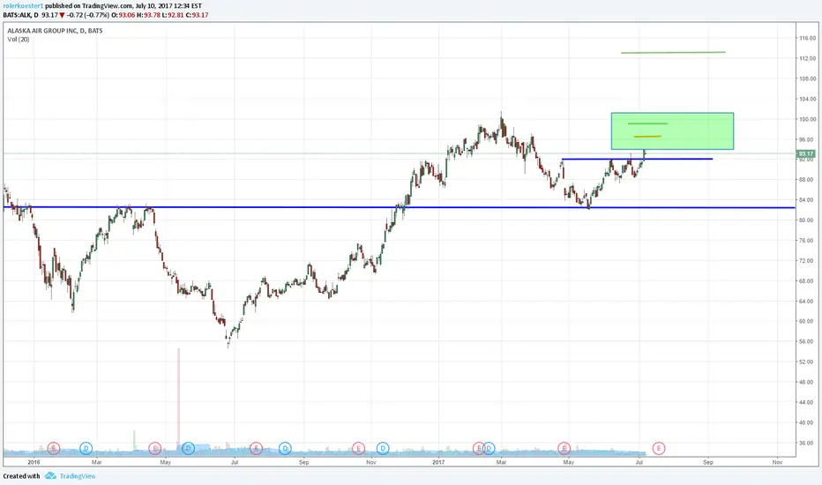Screen dimensions: 822x485
Task: Click the last Sep label on time axis
Action: pyautogui.click(x=708, y=462)
